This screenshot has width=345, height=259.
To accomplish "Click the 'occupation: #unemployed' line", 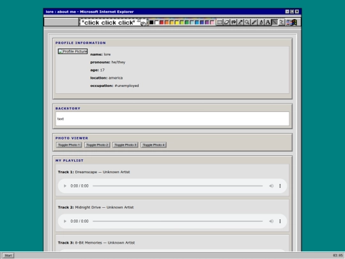I will pyautogui.click(x=114, y=86).
